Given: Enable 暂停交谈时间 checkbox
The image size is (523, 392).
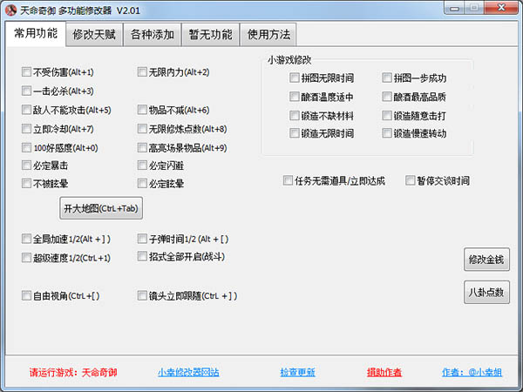Looking at the screenshot, I should pos(410,180).
